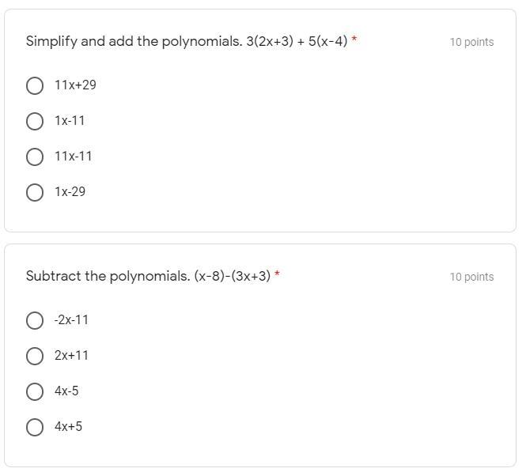
Task: Click the 10 points label on the simplify question
Action: [x=471, y=42]
